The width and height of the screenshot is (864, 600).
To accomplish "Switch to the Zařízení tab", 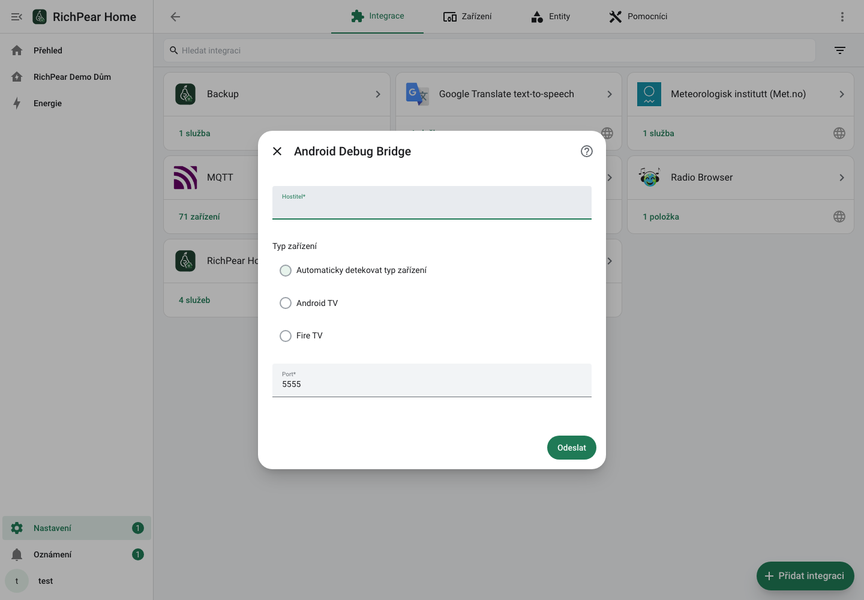I will point(467,16).
